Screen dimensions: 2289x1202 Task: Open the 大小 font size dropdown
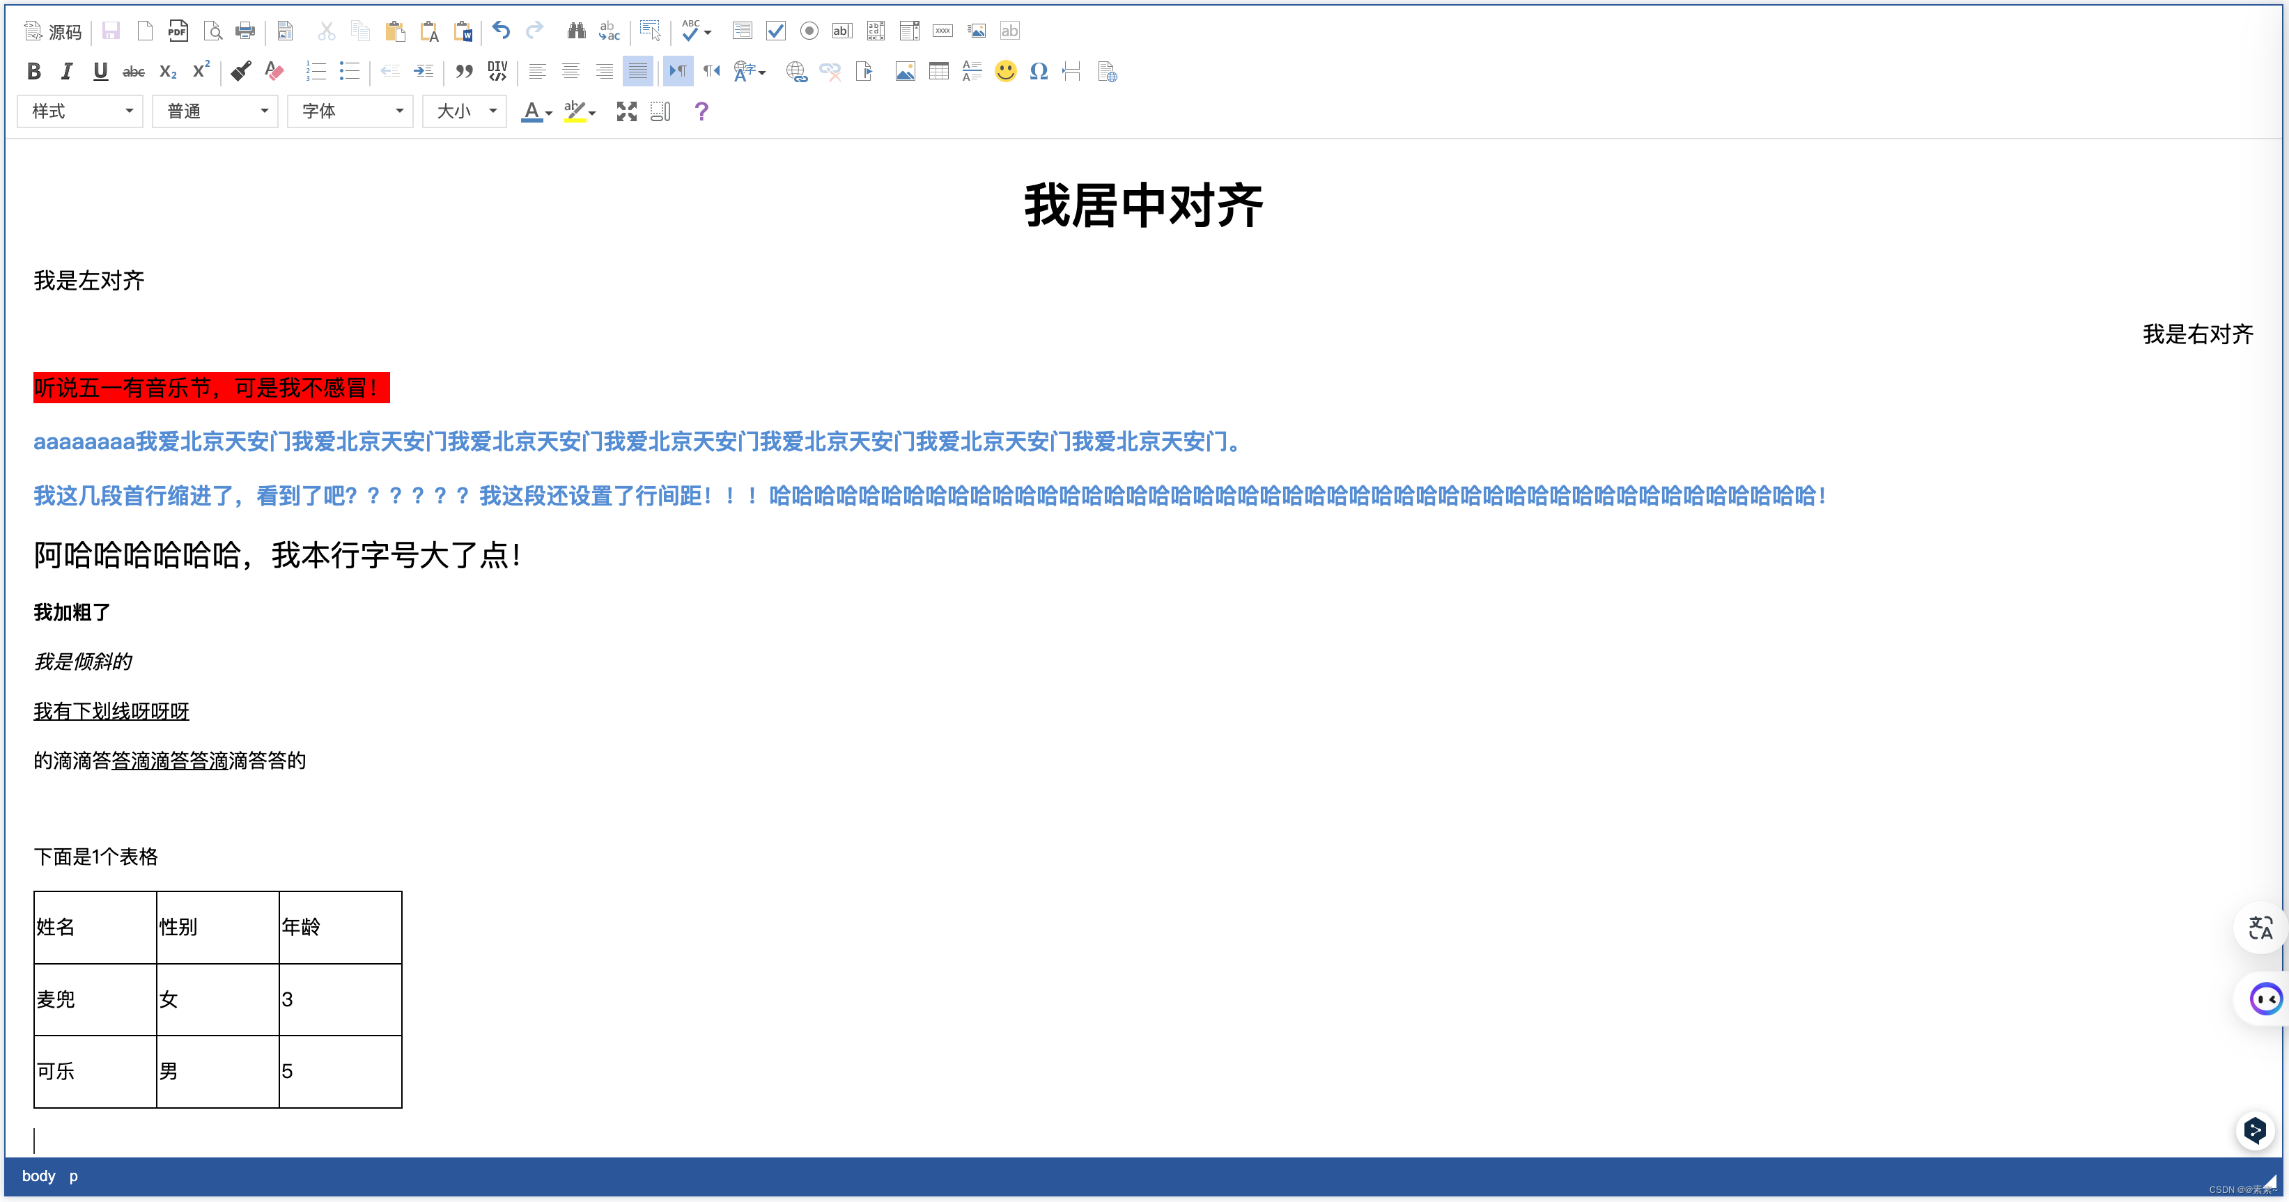click(x=465, y=111)
